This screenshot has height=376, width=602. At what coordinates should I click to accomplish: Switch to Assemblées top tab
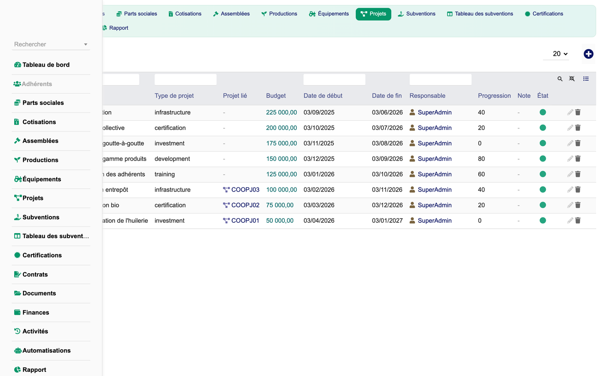(x=231, y=14)
